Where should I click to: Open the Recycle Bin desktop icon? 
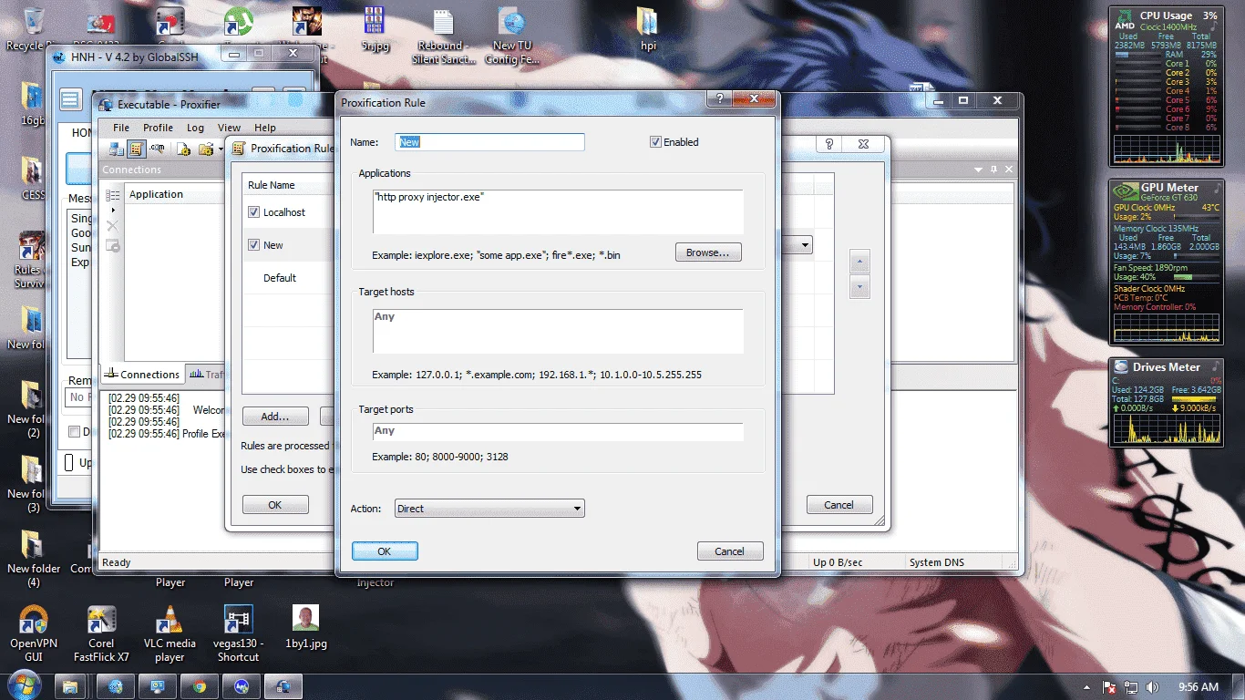(34, 29)
